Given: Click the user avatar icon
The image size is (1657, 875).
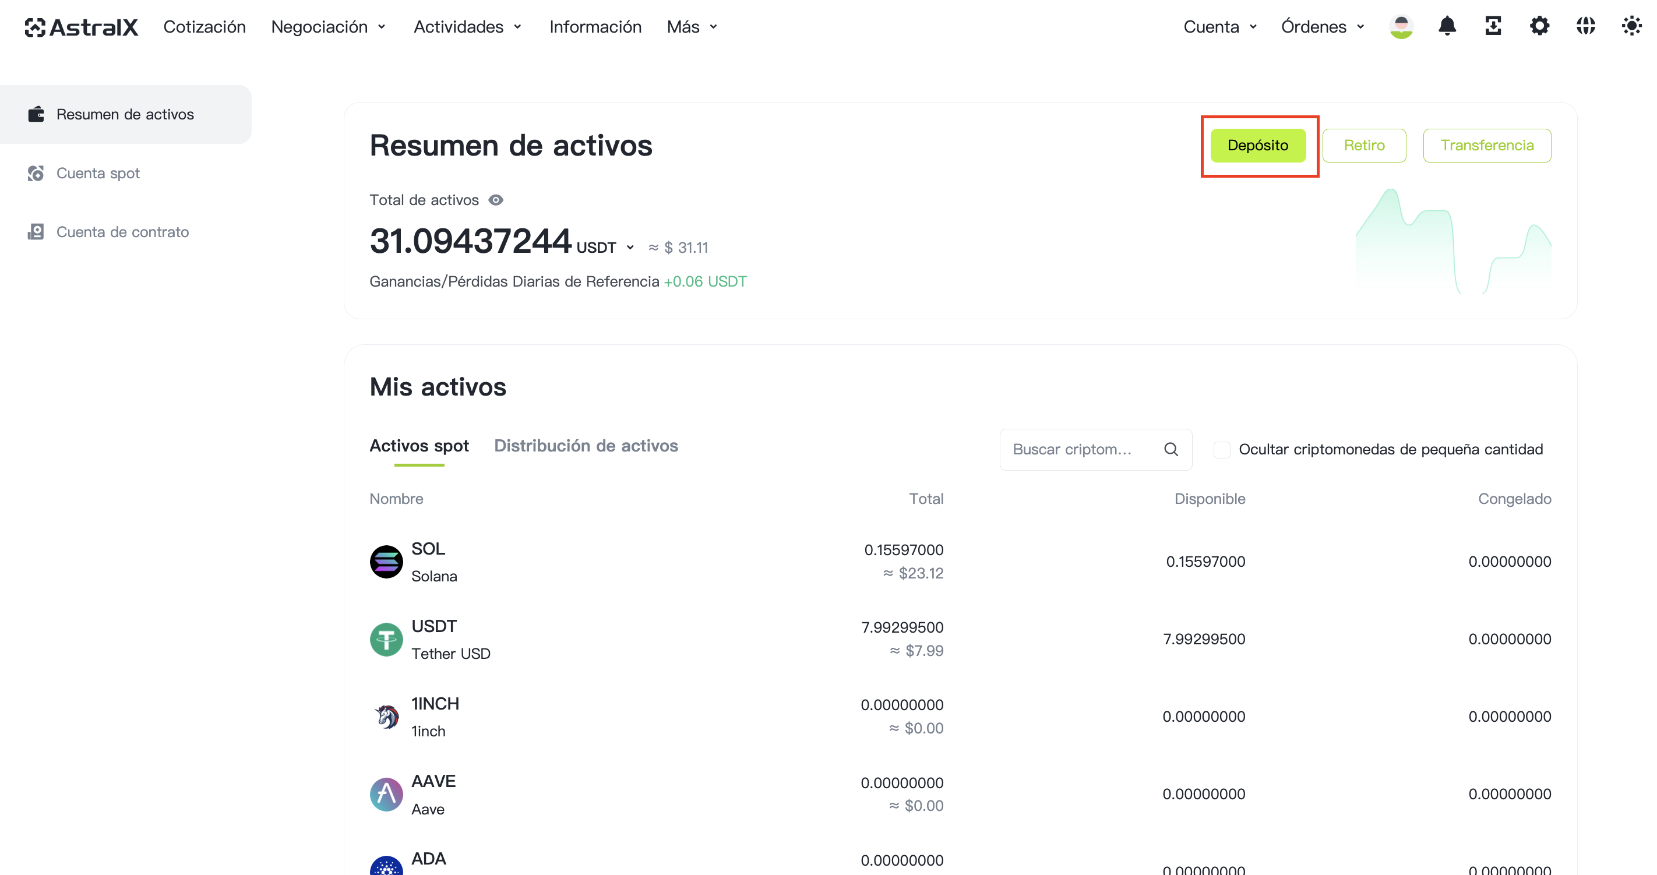Looking at the screenshot, I should (1401, 26).
